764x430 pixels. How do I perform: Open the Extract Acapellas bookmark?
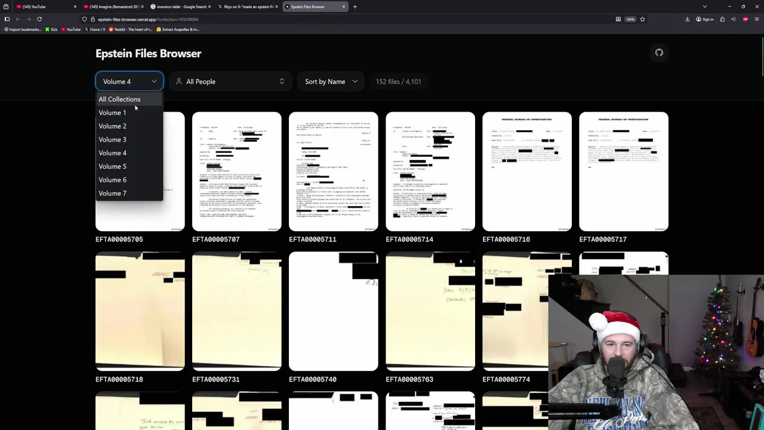(x=178, y=29)
